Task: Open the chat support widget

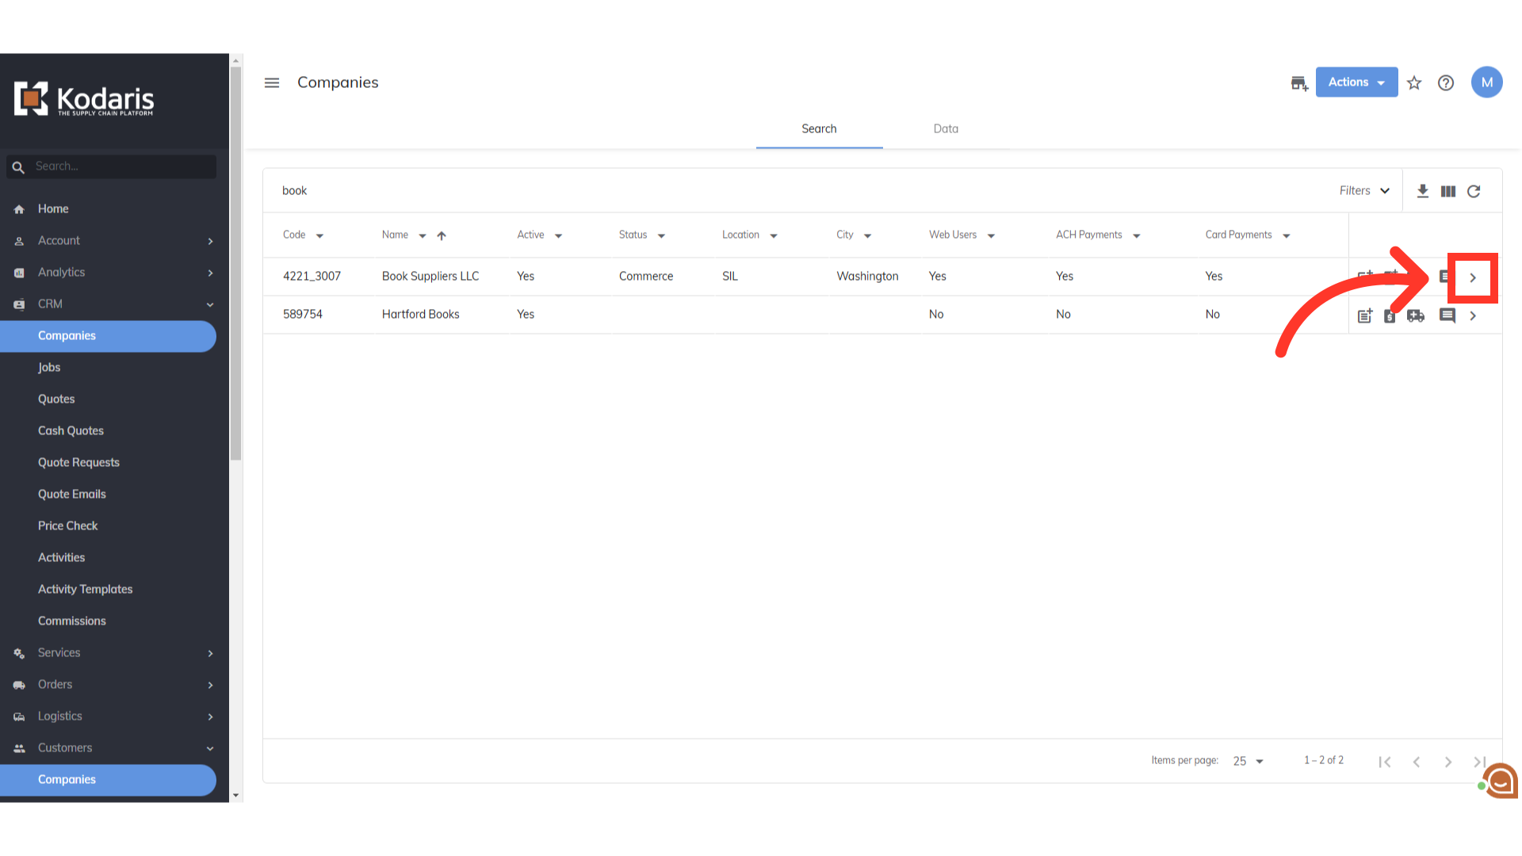Action: (x=1501, y=781)
